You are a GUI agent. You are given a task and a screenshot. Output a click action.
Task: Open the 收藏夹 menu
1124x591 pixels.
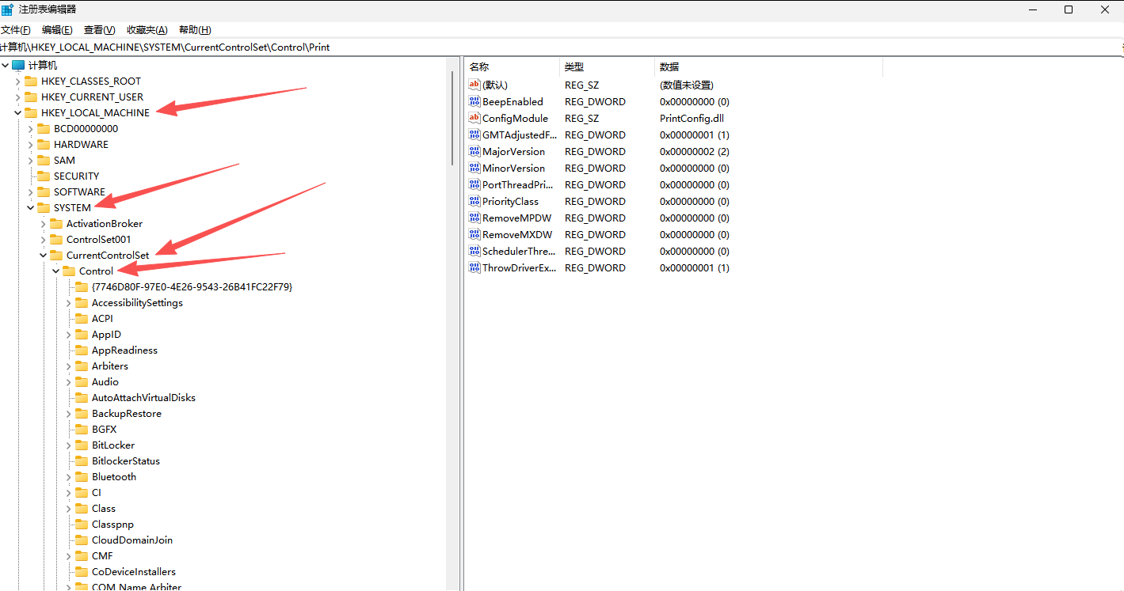point(147,29)
